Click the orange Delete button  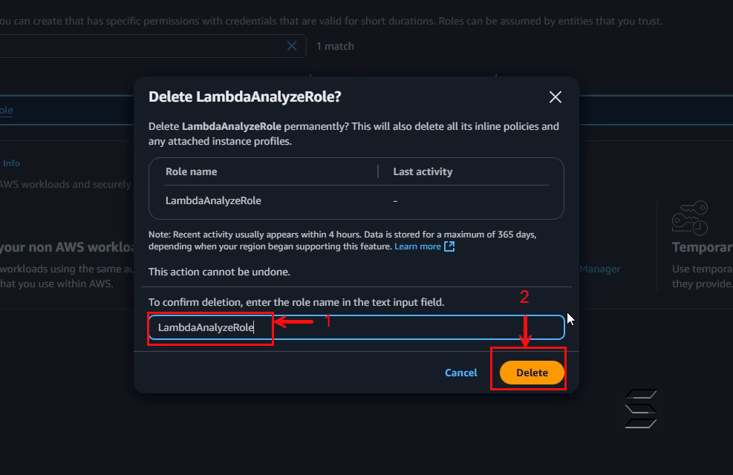click(532, 373)
